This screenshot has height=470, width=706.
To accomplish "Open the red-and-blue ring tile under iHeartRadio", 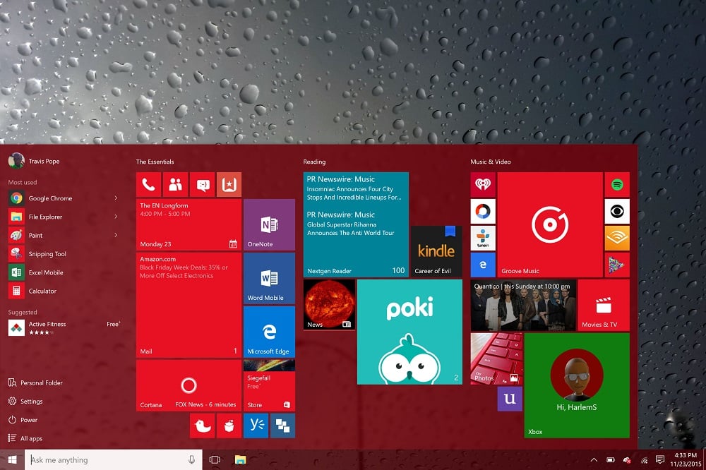I will [x=483, y=211].
